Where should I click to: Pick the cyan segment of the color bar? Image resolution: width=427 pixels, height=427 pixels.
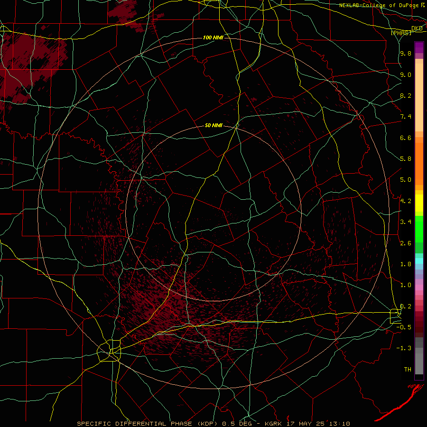pyautogui.click(x=419, y=260)
